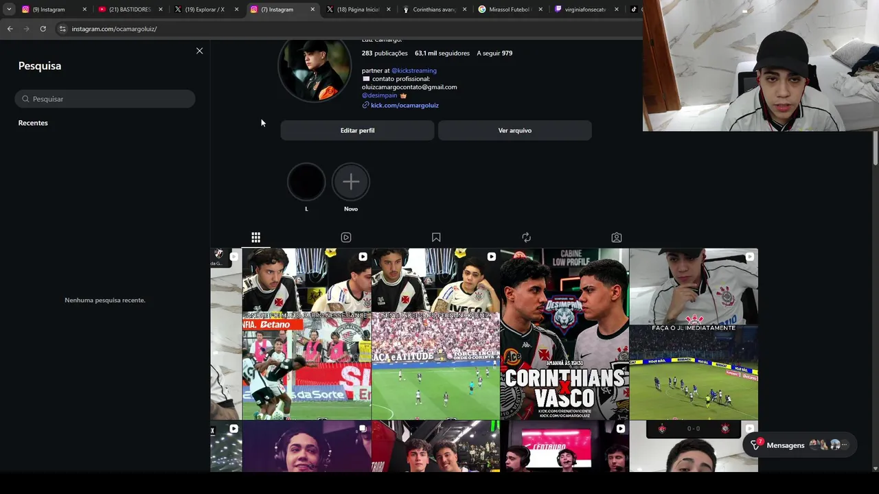Open the @kickstreaming mention link
Viewport: 879px width, 494px height.
(x=414, y=71)
